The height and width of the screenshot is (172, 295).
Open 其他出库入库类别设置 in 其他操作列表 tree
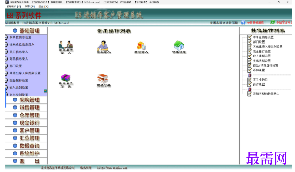[268, 47]
